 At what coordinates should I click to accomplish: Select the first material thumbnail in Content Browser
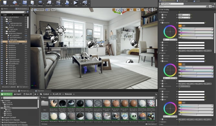click(54, 103)
